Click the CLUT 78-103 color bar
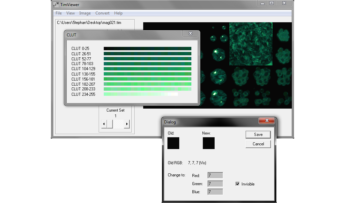Screen dimensions: 345x203 [148, 64]
